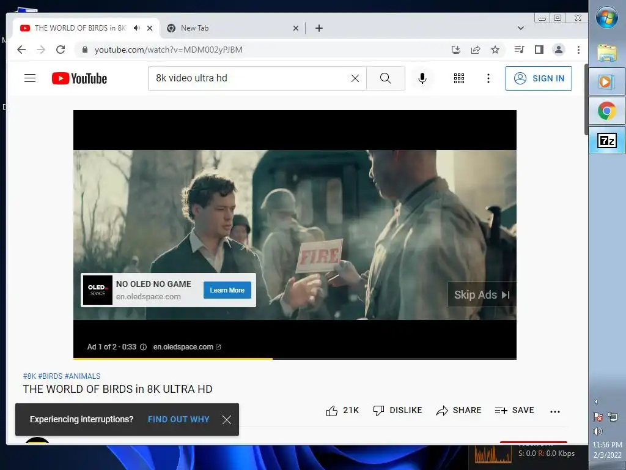The width and height of the screenshot is (626, 470).
Task: Open a new browser tab
Action: pos(319,28)
